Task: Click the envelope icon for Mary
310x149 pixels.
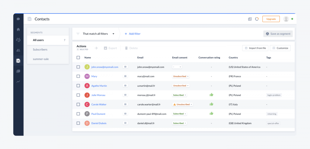Action: [x=125, y=76]
